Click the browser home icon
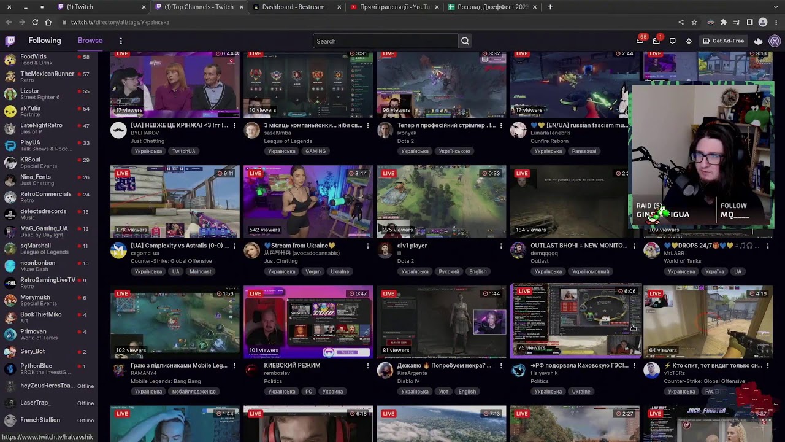785x442 pixels. 48,22
